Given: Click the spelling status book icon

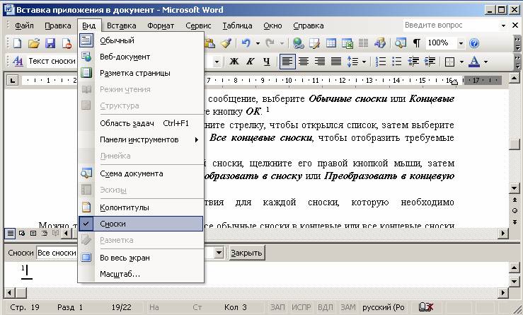Looking at the screenshot, I should coord(426,307).
